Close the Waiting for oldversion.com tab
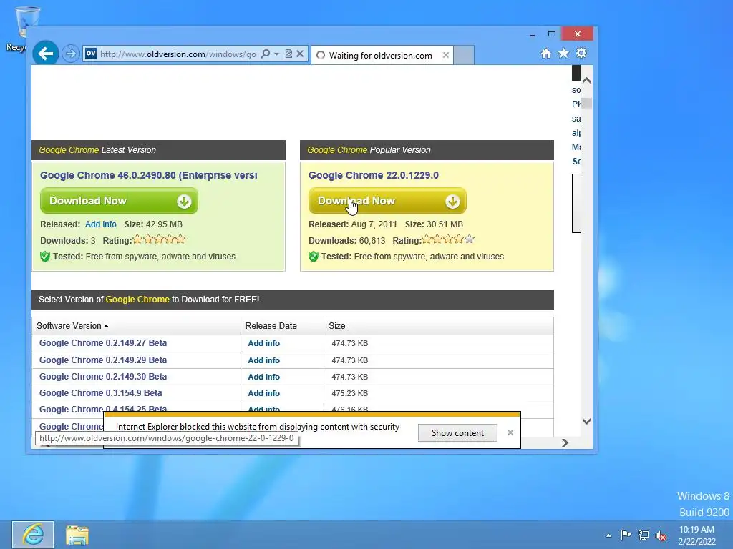Screen dimensions: 733x549 (x=445, y=55)
